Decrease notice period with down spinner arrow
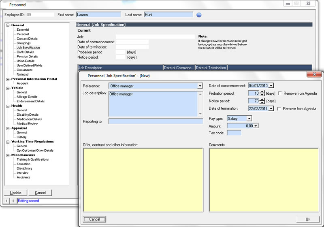Screen dimensions: 324x227 coord(262,103)
